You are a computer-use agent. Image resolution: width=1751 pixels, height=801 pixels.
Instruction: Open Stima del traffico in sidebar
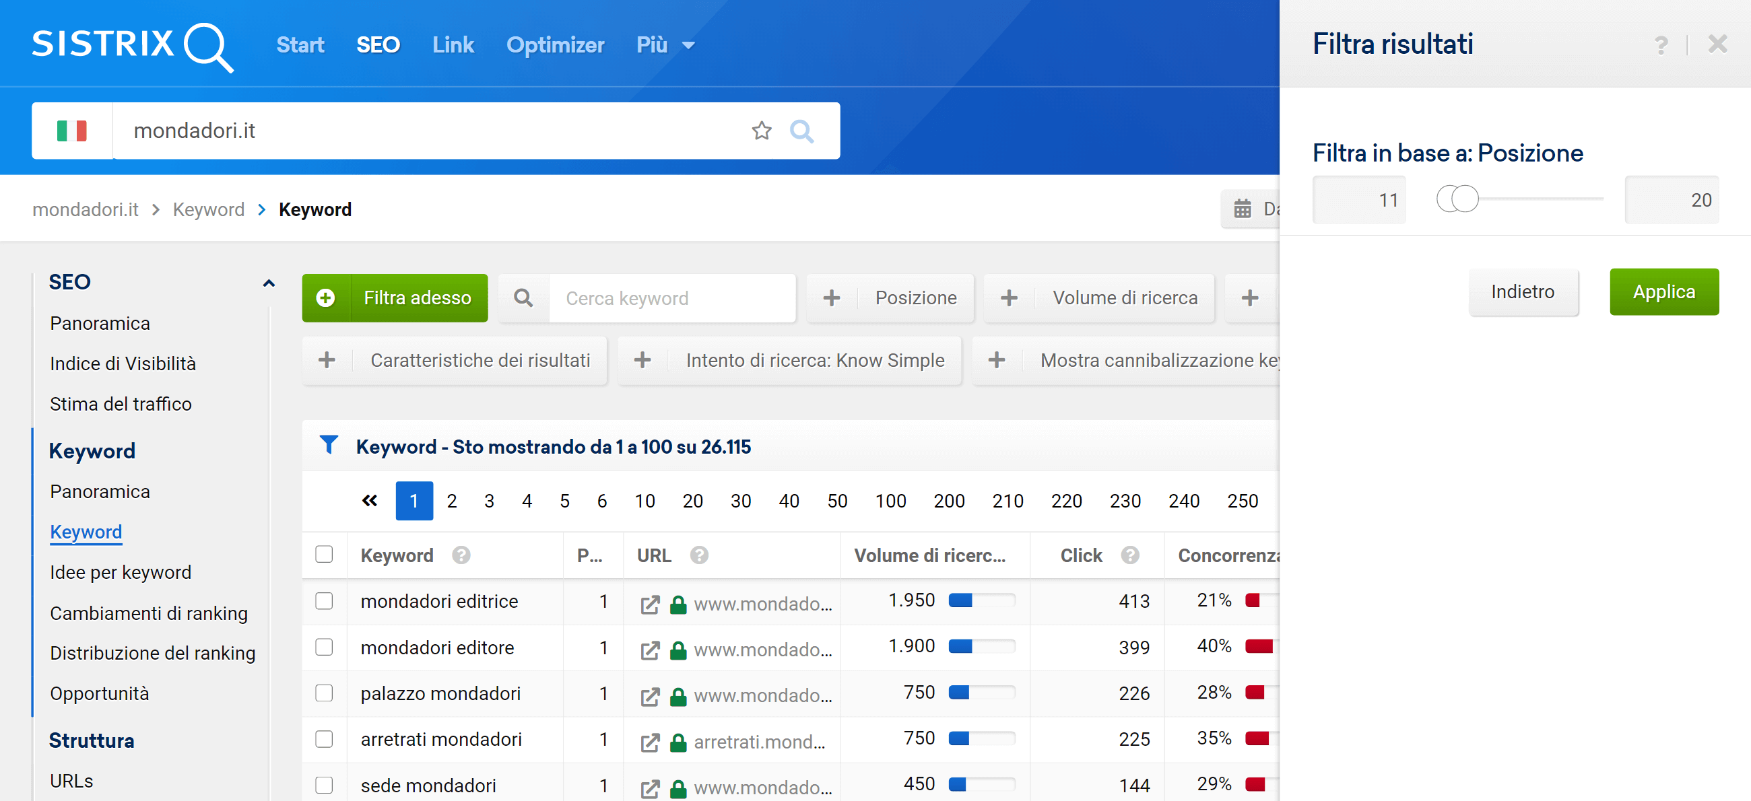coord(121,405)
